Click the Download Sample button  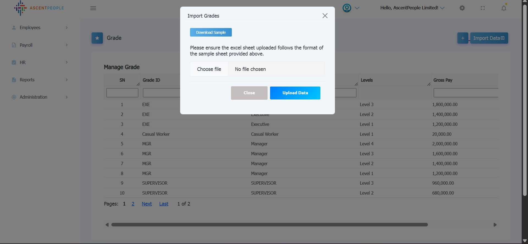[x=211, y=32]
